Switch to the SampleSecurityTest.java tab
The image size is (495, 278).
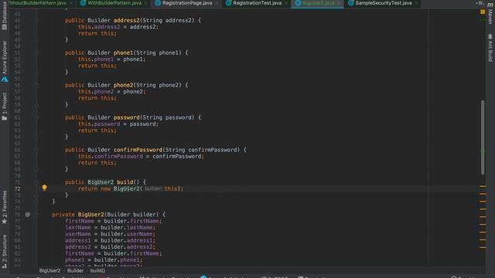point(384,3)
